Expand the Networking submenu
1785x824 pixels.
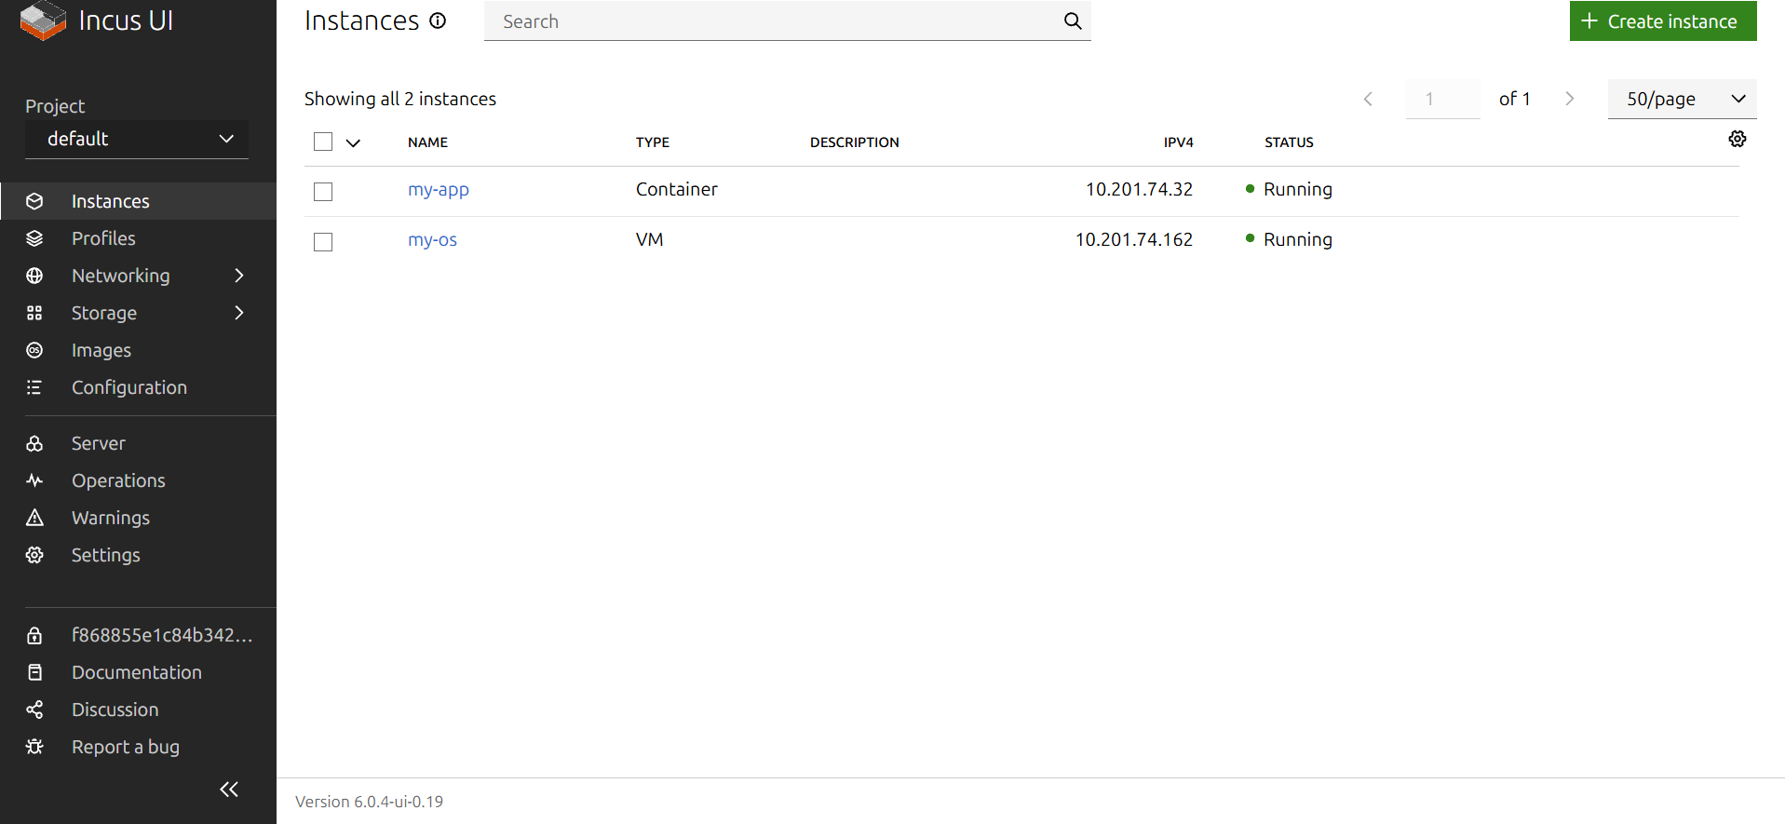point(239,276)
